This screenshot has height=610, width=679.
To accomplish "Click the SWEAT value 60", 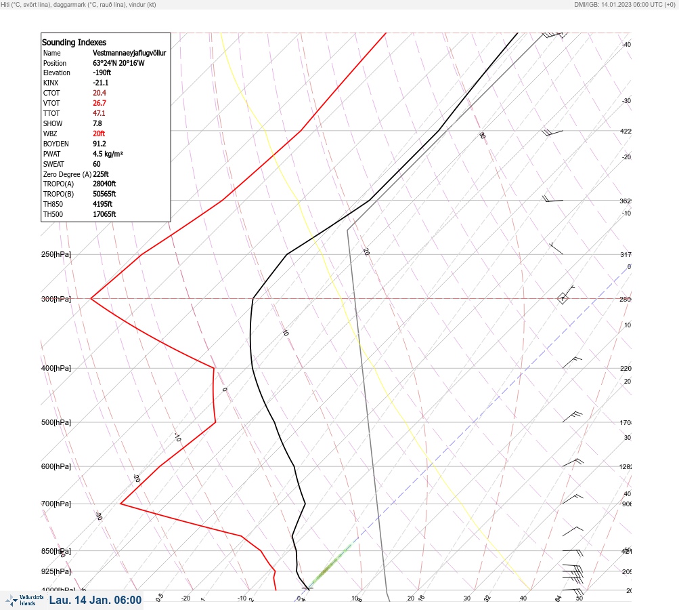I will click(97, 164).
